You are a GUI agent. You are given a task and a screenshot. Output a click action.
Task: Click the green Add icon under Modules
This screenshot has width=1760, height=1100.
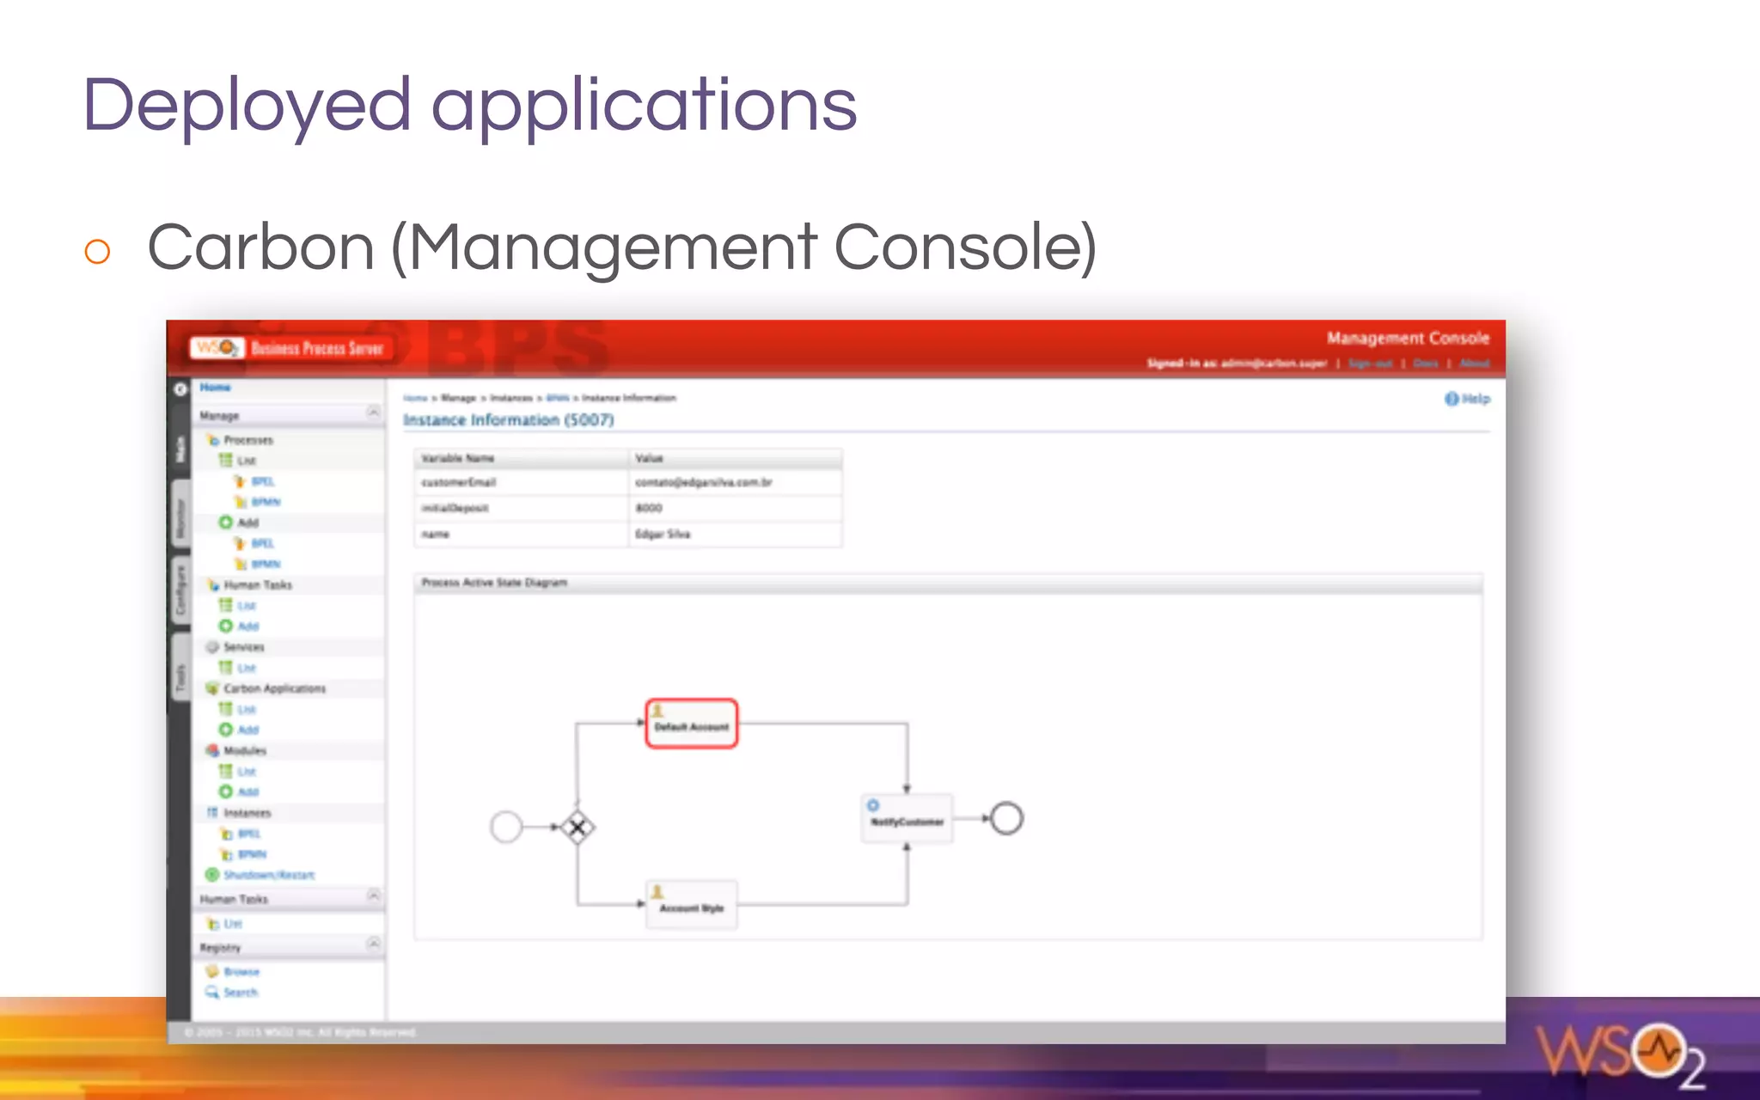click(x=226, y=791)
